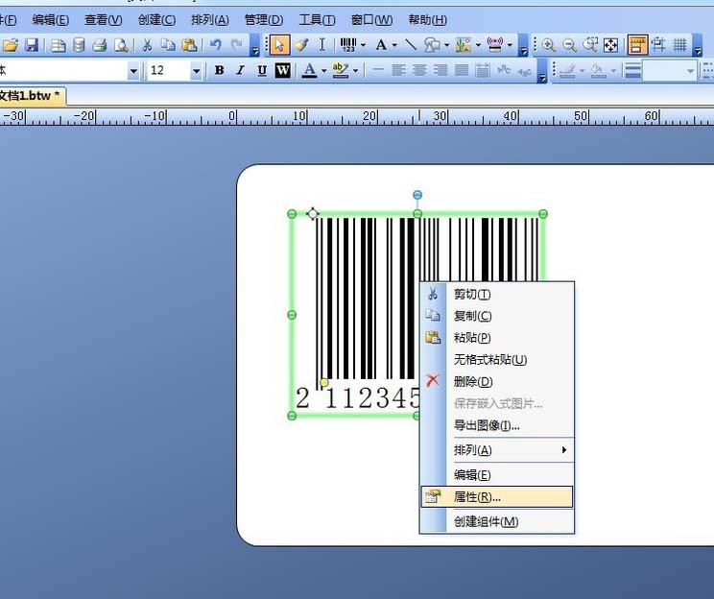The image size is (714, 599).
Task: Toggle white-on-black W text style
Action: coord(283,70)
